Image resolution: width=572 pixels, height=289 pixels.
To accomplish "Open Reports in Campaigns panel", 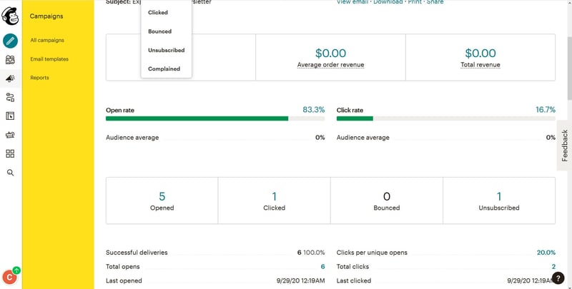I will [x=40, y=78].
